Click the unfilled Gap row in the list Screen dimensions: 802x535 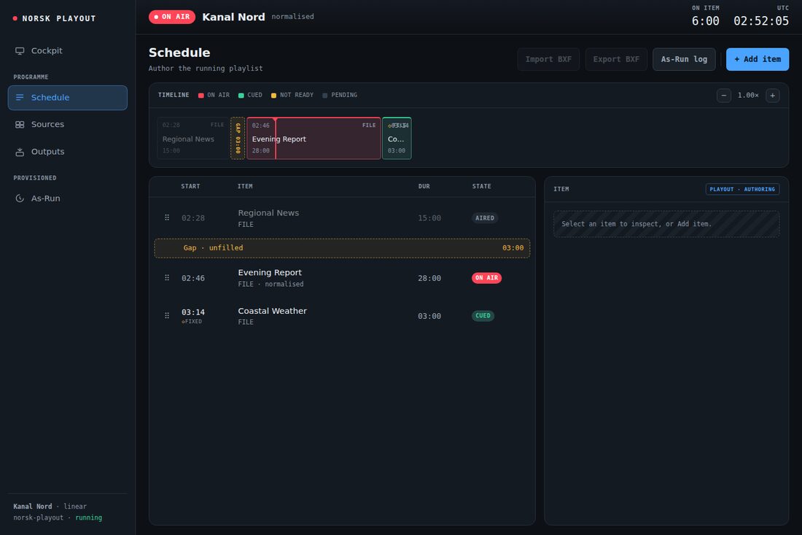tap(342, 247)
